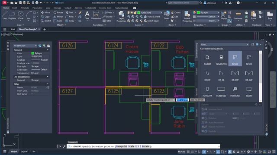Select the DOOR block thumbnail
This screenshot has width=277, height=155.
[x=207, y=74]
